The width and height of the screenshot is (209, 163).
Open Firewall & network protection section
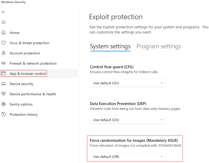point(33,63)
